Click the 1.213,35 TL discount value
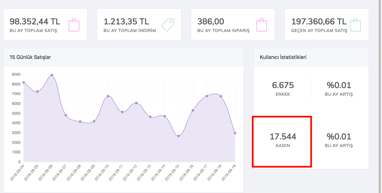This screenshot has width=382, height=193. 126,22
